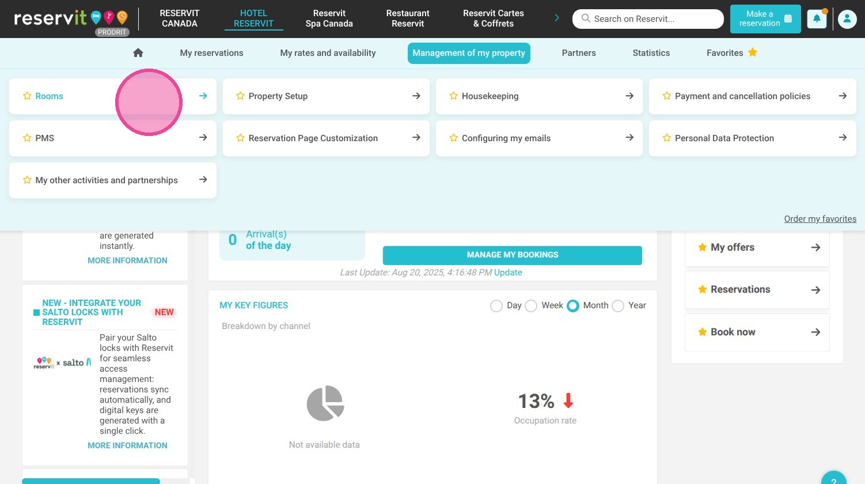The image size is (865, 484).
Task: Click the Salto partnership logo thumbnail
Action: point(62,362)
